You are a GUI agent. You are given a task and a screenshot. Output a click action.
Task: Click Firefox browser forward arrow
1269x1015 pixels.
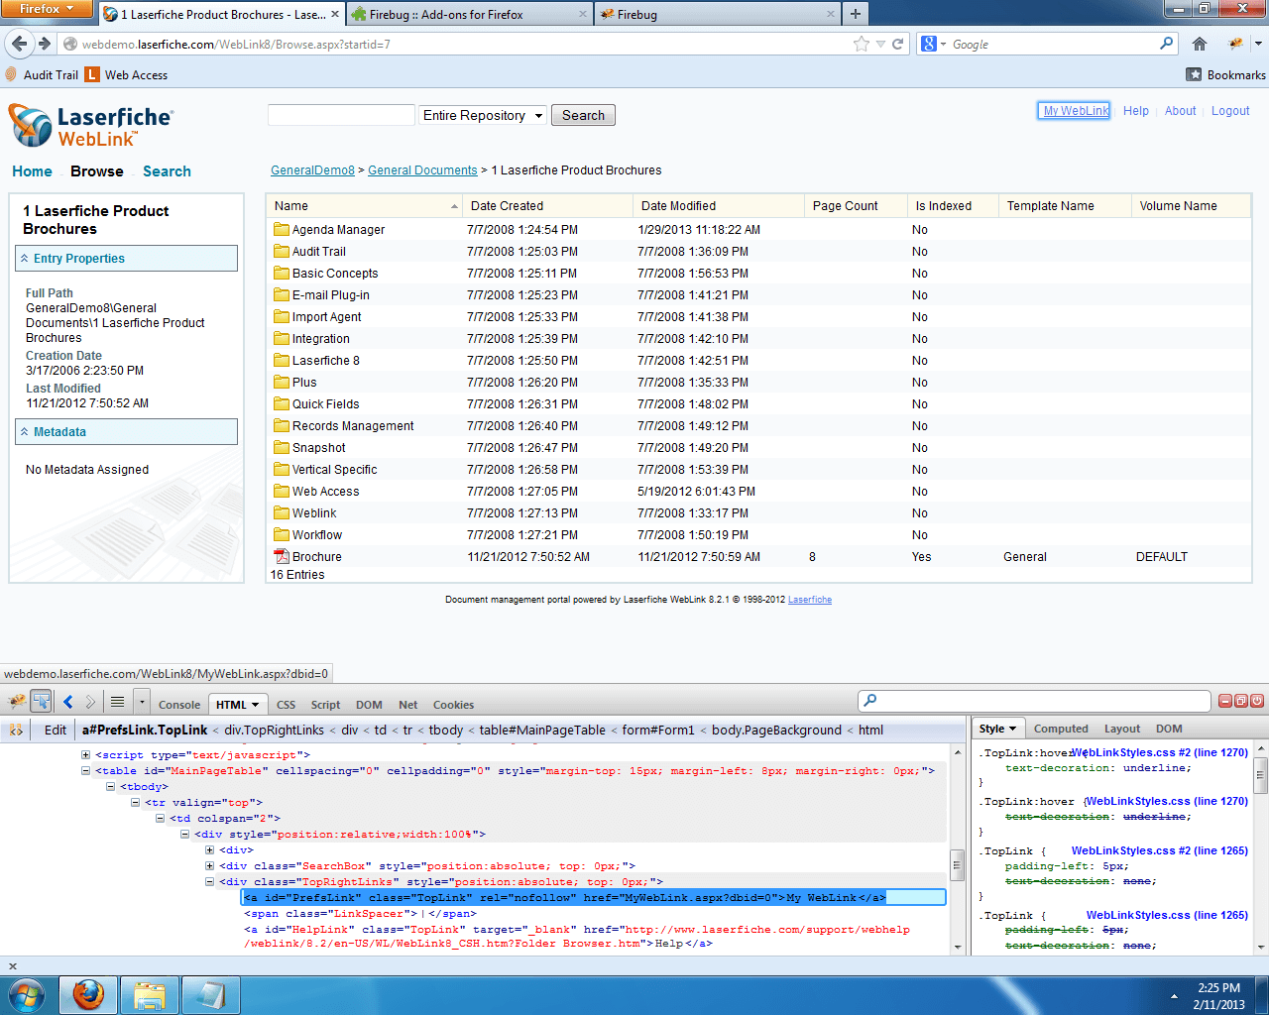coord(45,44)
